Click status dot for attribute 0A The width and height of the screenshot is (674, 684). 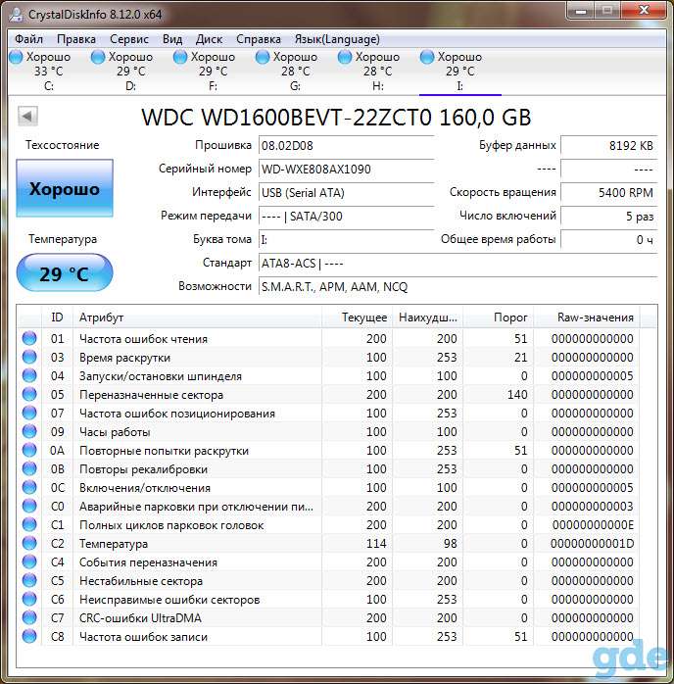(x=29, y=450)
